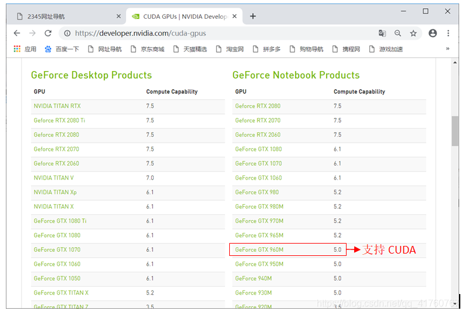Open the NVIDIA TITAN V link
This screenshot has height=314, width=465.
point(54,178)
